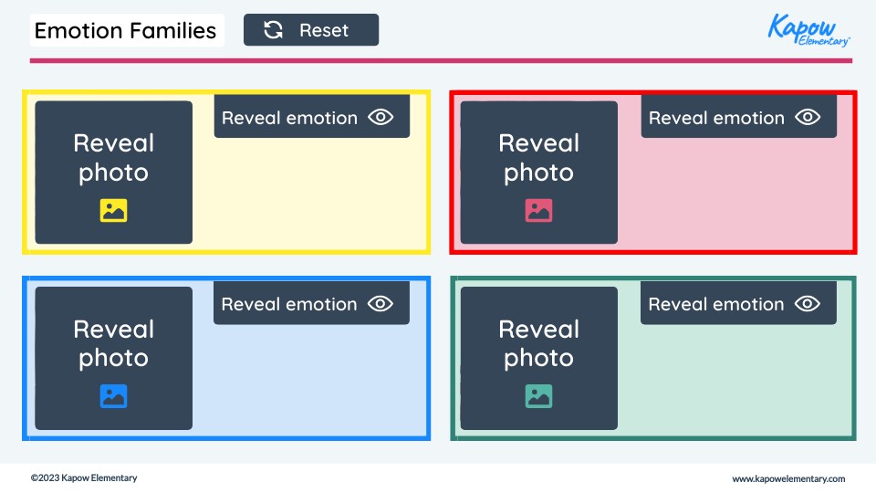Toggle the eye icon in the red panel
Screen dimensions: 876x493
(808, 117)
